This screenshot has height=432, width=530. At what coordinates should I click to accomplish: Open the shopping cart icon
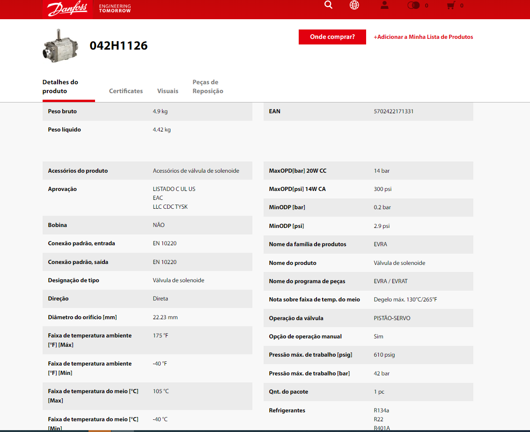[x=451, y=6]
